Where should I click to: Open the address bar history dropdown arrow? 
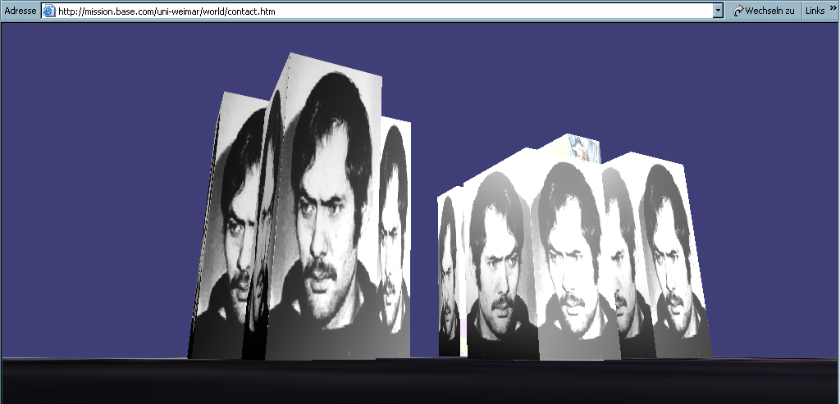click(718, 11)
